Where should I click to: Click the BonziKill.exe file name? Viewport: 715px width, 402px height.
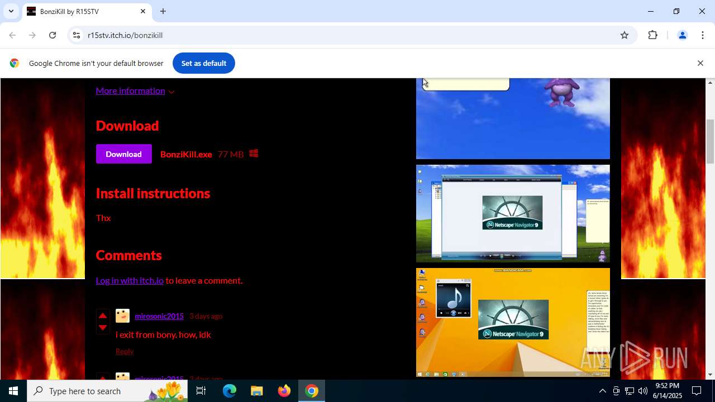[186, 155]
